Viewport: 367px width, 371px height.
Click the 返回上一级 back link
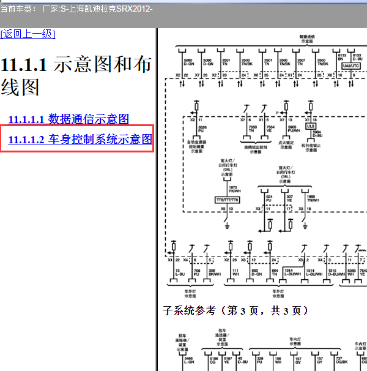[28, 34]
